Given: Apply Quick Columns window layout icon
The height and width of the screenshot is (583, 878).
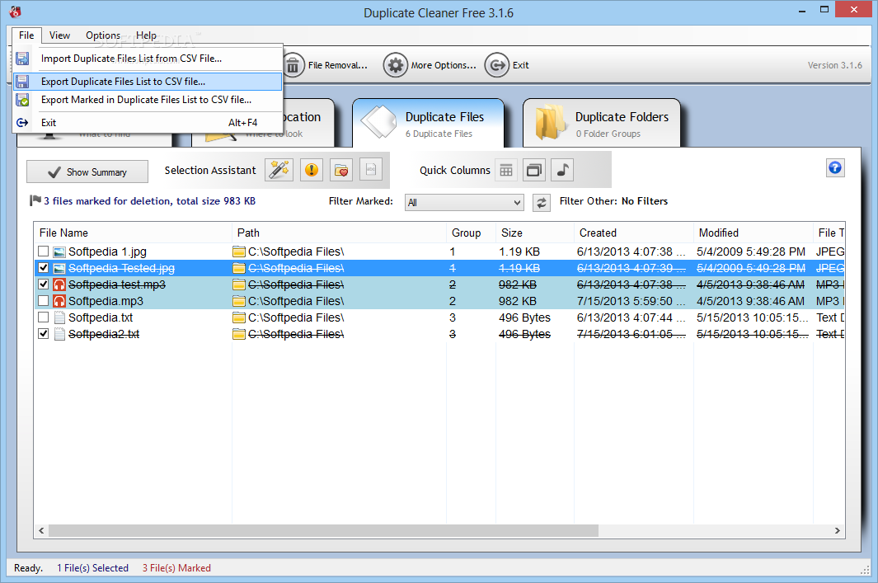Looking at the screenshot, I should 534,170.
